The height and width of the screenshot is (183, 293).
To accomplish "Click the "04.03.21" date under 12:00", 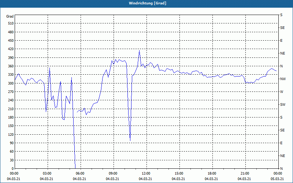I will [x=145, y=179].
